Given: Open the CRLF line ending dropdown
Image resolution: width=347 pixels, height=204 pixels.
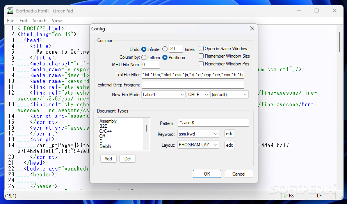Looking at the screenshot, I should click(198, 95).
